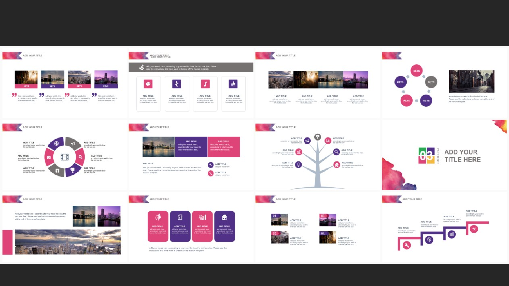
Task: Click the pink key icon on staircase
Action: click(407, 245)
